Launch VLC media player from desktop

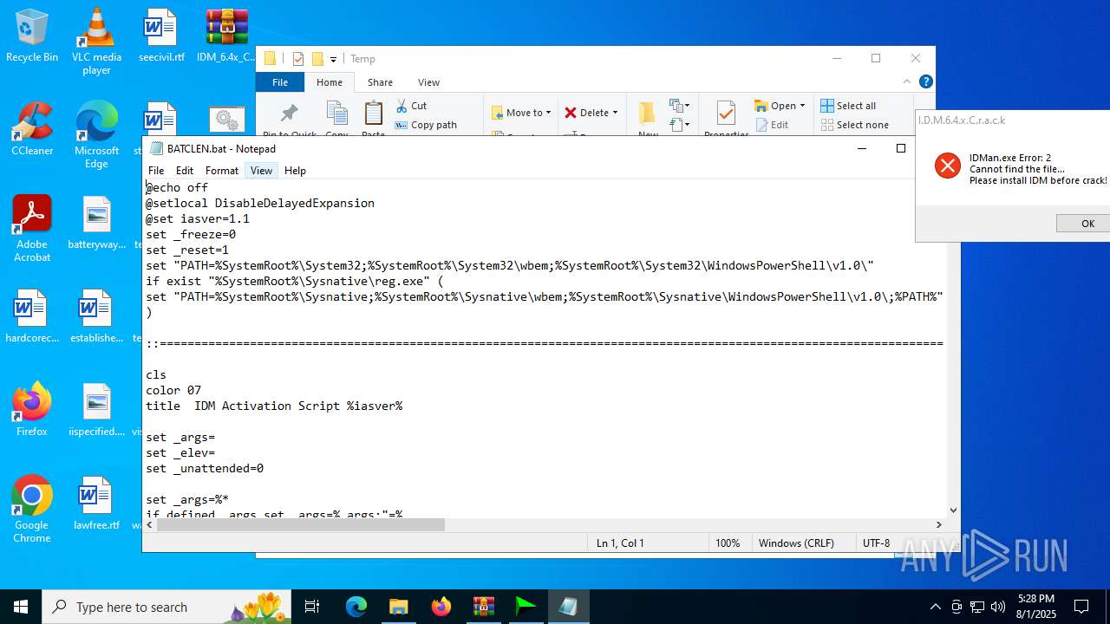point(96,42)
